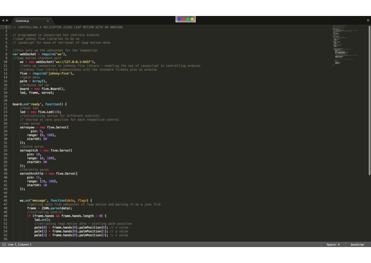371x263 pixels.
Task: Click the 'led.on();' line
Action: tap(42, 219)
